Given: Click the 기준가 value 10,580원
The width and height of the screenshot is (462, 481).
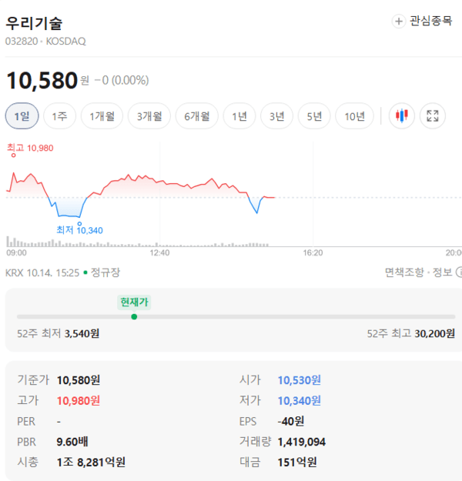Looking at the screenshot, I should coord(79,380).
